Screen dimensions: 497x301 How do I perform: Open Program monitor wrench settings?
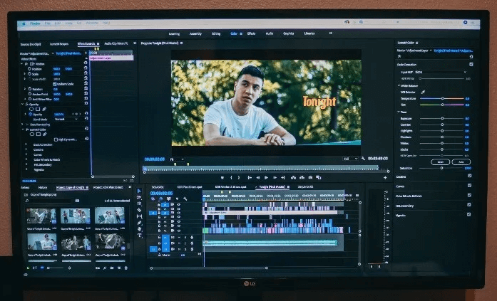363,159
